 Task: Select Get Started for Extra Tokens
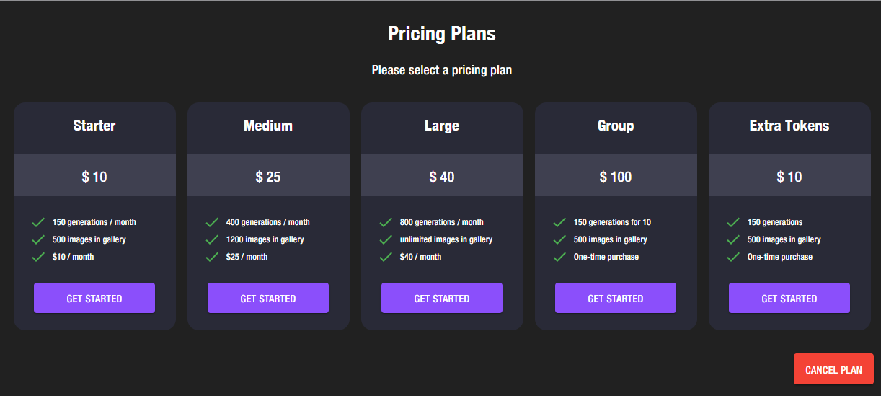pos(789,298)
